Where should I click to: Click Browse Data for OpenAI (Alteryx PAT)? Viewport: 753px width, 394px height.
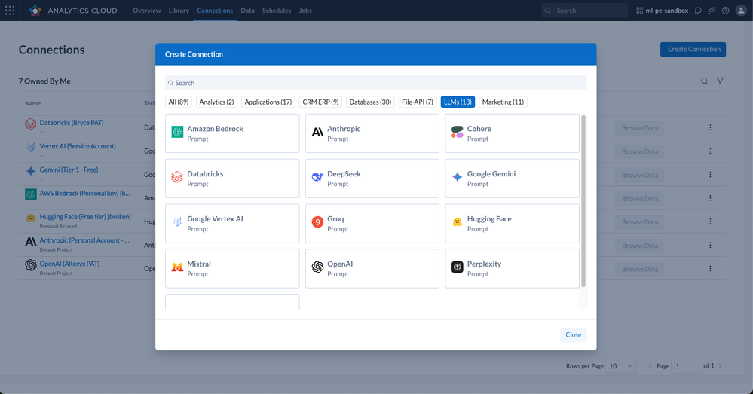click(x=640, y=269)
